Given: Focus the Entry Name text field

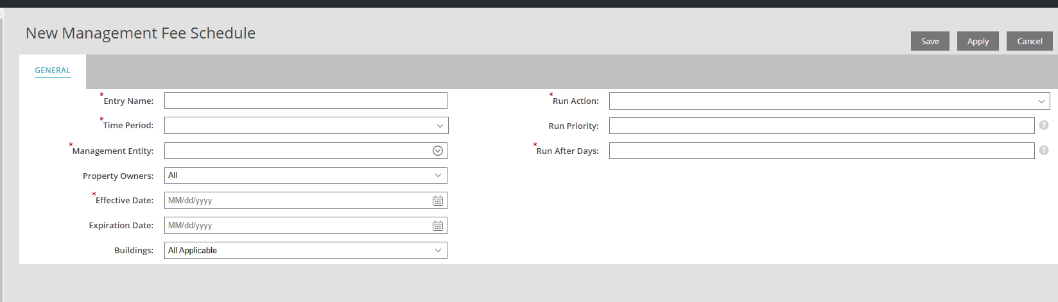Looking at the screenshot, I should coord(306,101).
